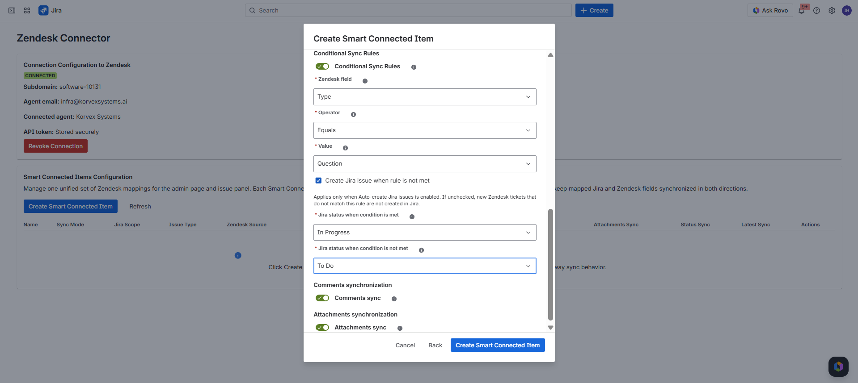The height and width of the screenshot is (383, 858).
Task: Open the user profile avatar
Action: [846, 10]
